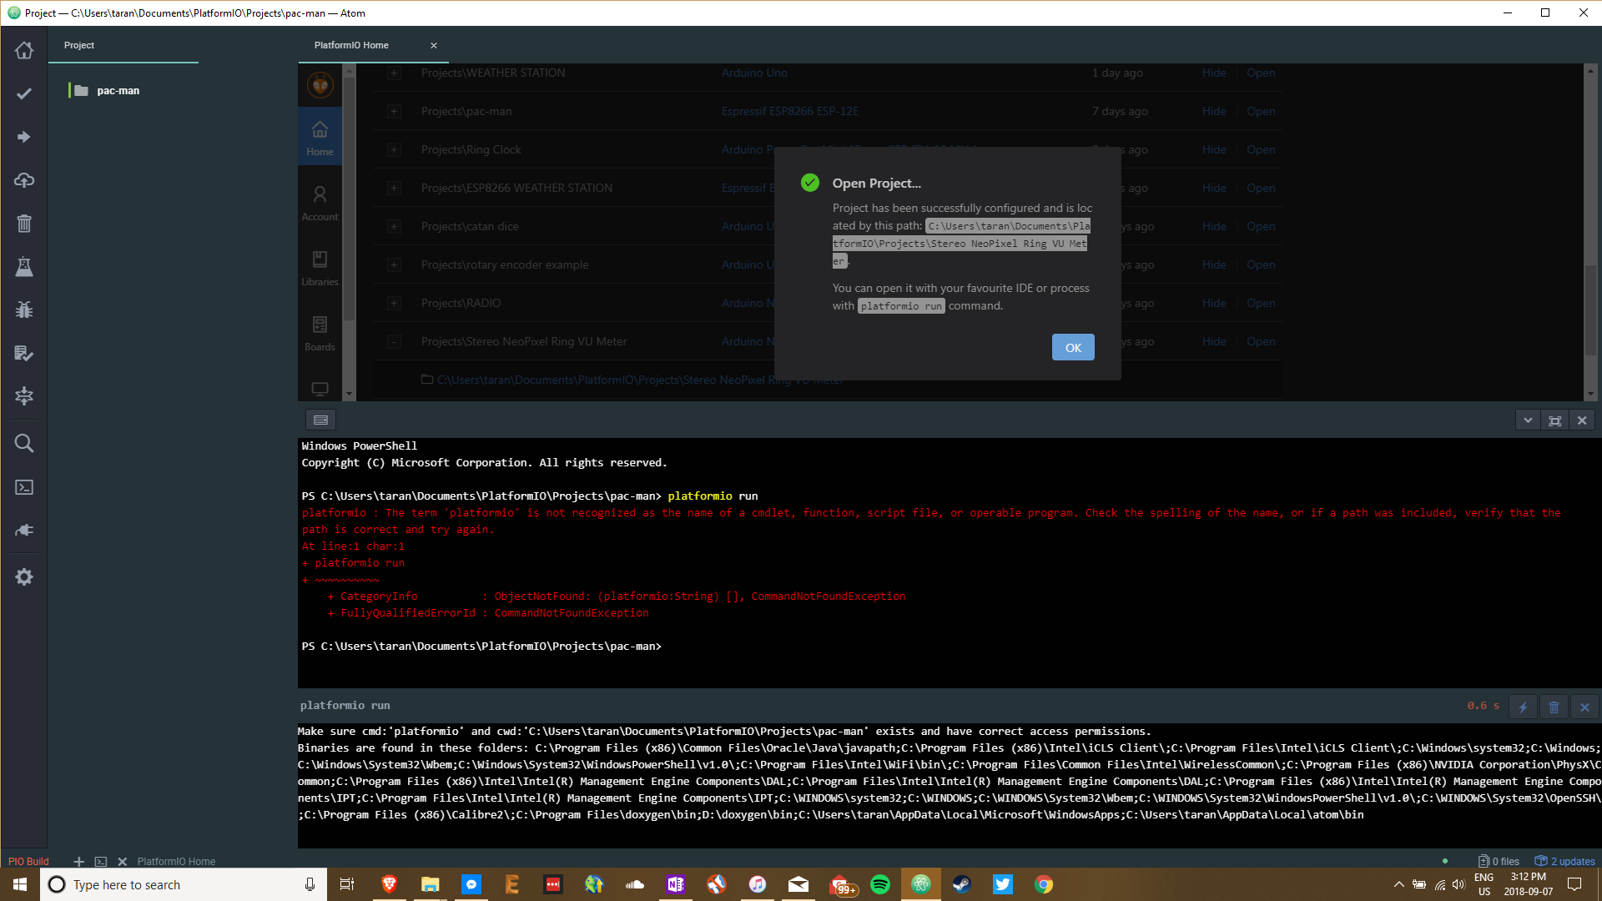This screenshot has height=901, width=1602.
Task: Click the Debug bug icon
Action: click(x=24, y=310)
